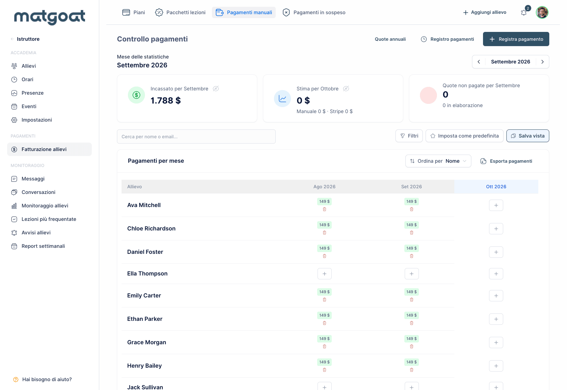Viewport: 567px width, 390px height.
Task: Open Allievi in the sidebar
Action: [x=50, y=66]
